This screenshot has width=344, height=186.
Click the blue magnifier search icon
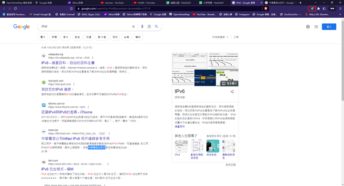[156, 27]
